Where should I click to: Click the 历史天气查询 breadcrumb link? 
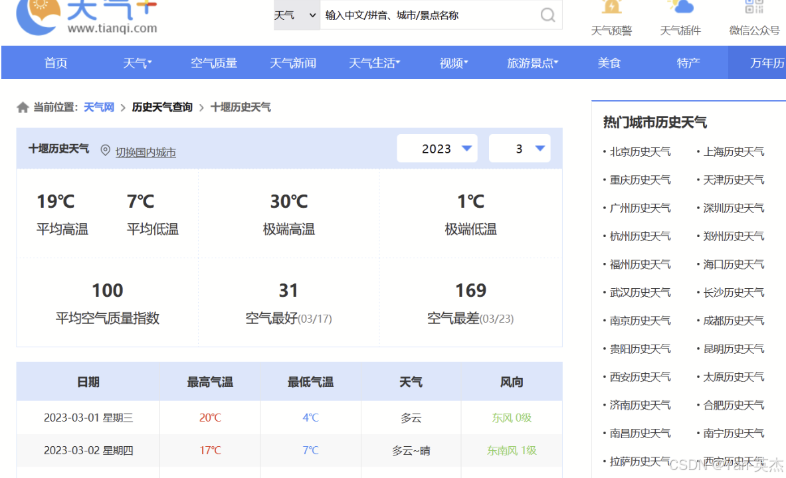pos(162,108)
